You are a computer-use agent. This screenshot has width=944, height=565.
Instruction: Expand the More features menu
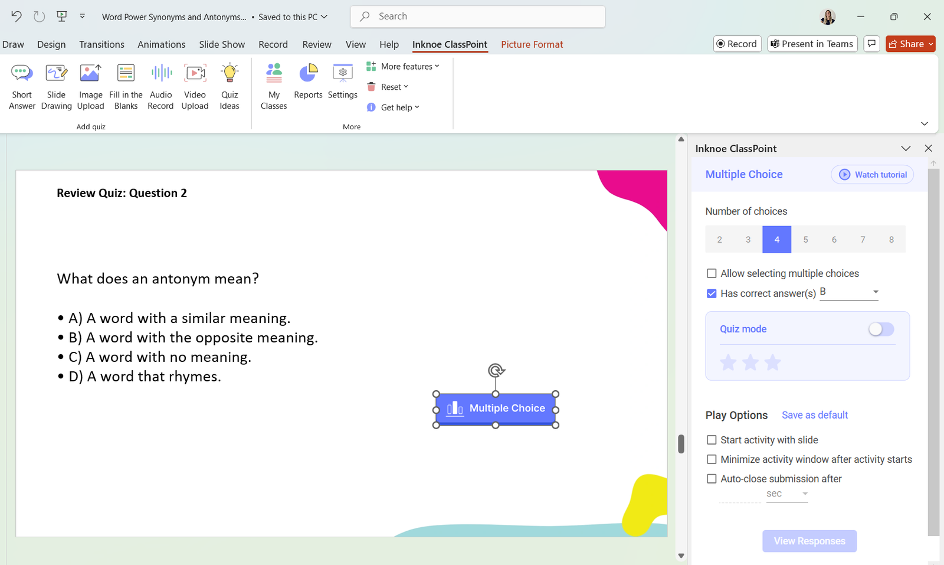404,67
